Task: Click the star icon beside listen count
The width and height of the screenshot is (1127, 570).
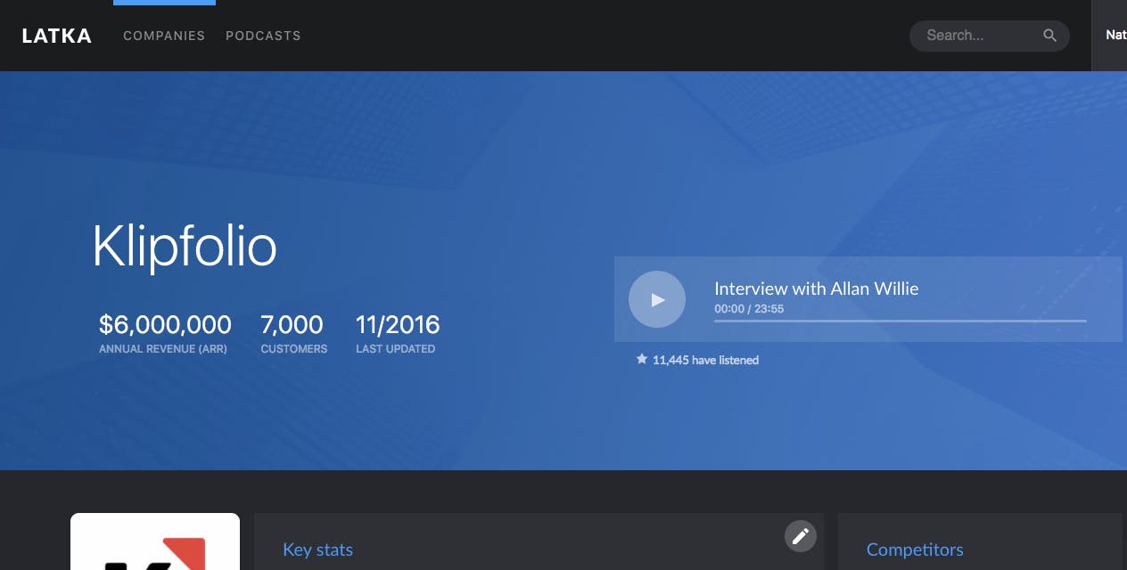Action: [641, 359]
